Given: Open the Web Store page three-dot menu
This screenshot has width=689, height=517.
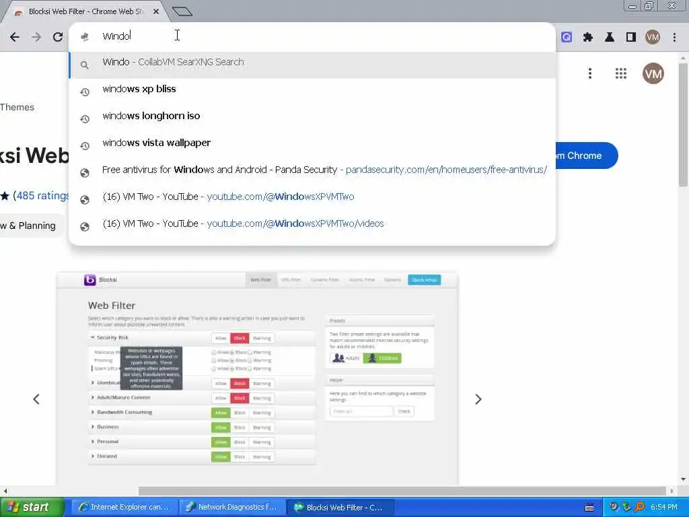Looking at the screenshot, I should 590,73.
